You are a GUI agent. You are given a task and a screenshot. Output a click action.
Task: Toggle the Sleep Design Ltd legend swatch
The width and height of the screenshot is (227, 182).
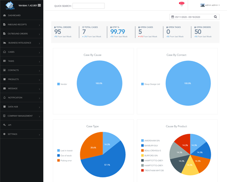[x=143, y=84]
